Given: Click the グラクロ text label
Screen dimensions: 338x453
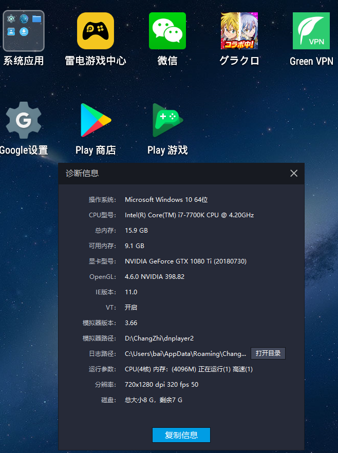Looking at the screenshot, I should [239, 61].
